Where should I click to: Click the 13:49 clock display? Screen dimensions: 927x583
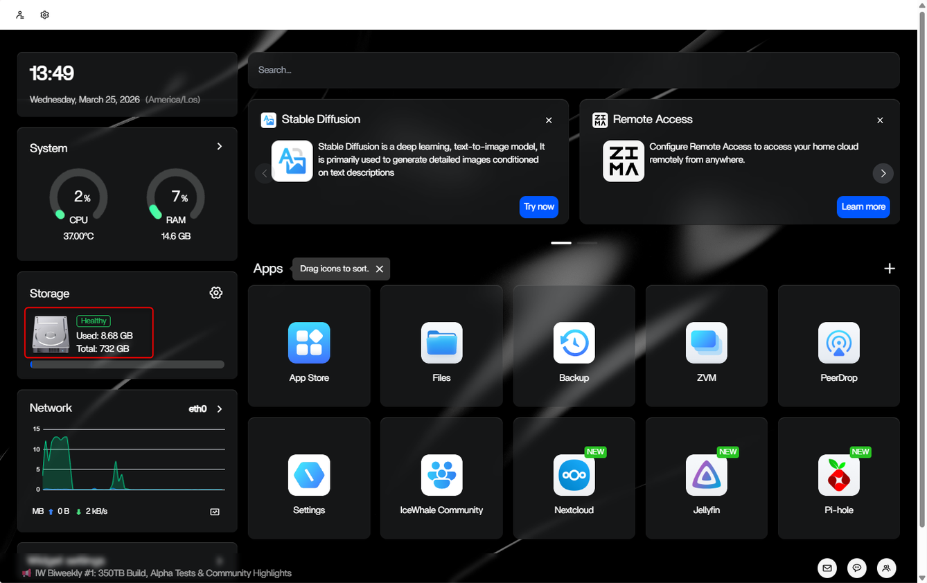coord(52,73)
